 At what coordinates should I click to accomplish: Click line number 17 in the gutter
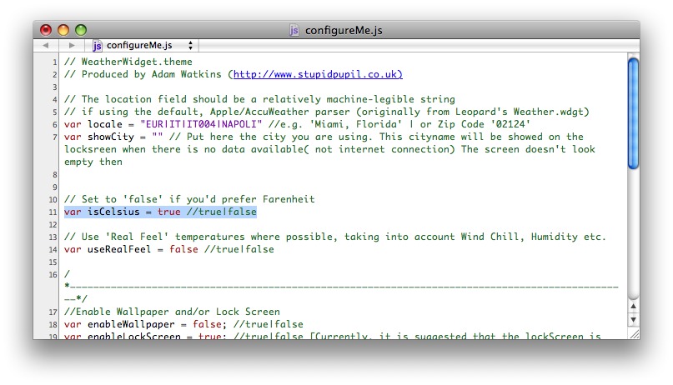point(53,312)
